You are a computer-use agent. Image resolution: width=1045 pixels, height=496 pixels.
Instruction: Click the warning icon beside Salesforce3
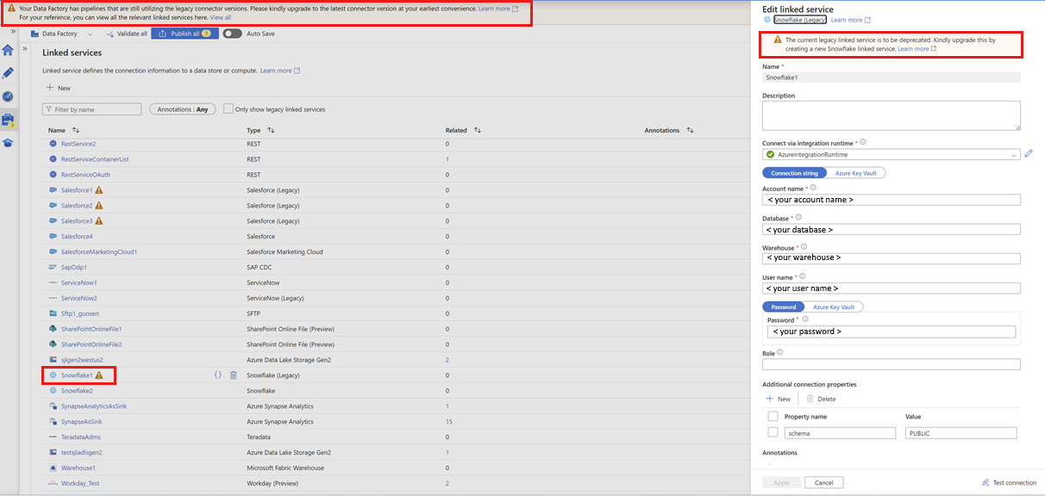pos(99,221)
